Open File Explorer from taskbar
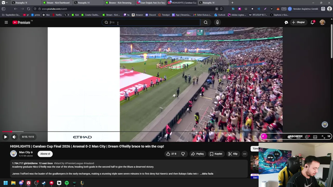Screen dimensions: 333x187 (x=13, y=183)
